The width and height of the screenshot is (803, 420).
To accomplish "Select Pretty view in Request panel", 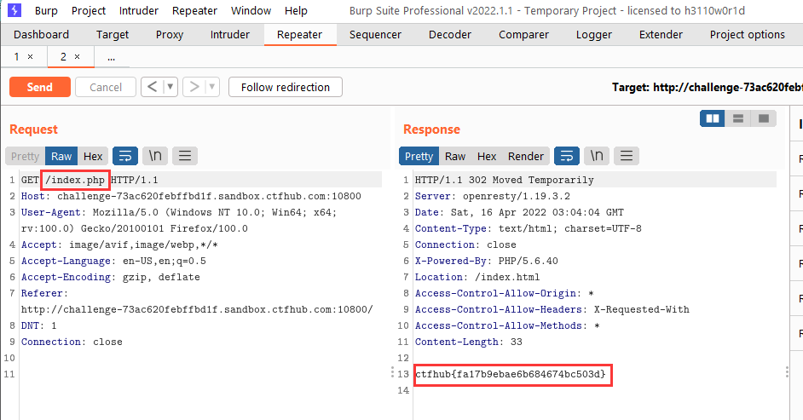I will [25, 156].
